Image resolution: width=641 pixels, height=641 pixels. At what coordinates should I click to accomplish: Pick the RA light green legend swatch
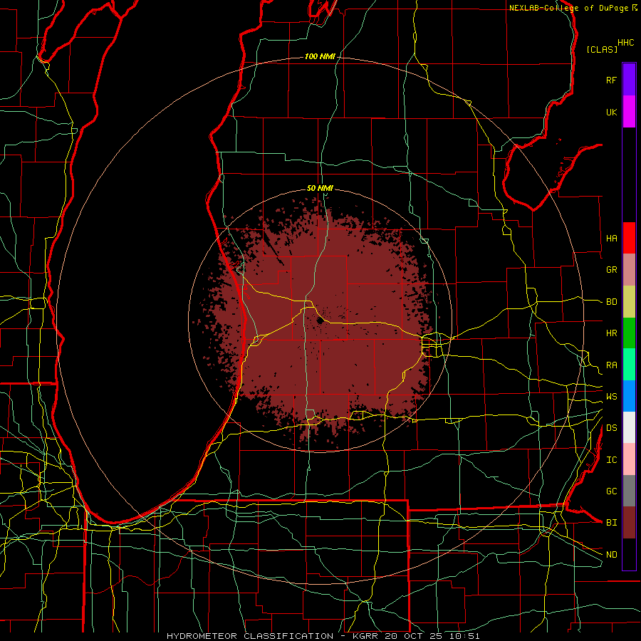(629, 365)
